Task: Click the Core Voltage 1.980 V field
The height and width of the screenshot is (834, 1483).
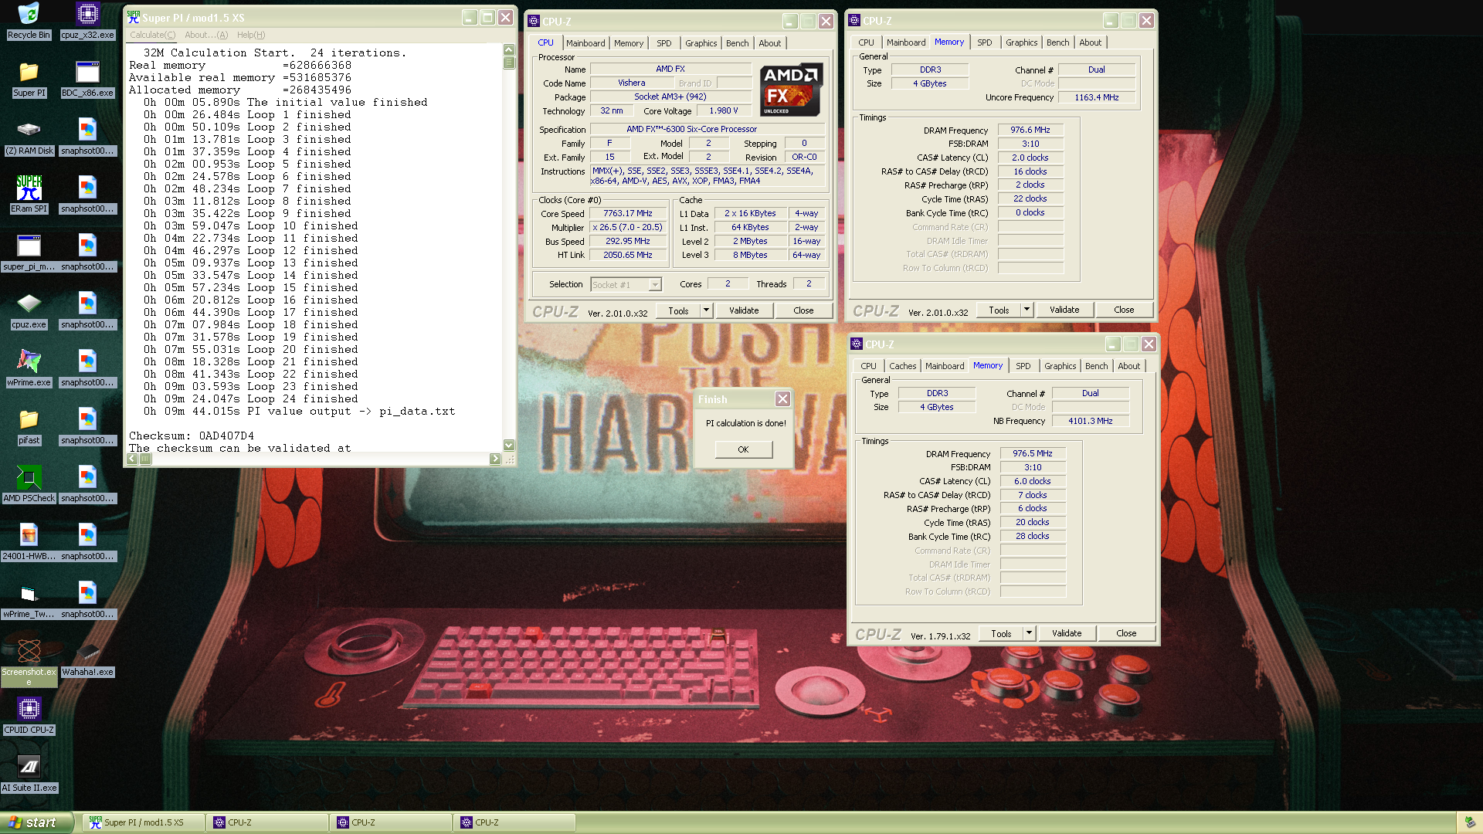Action: [x=724, y=111]
